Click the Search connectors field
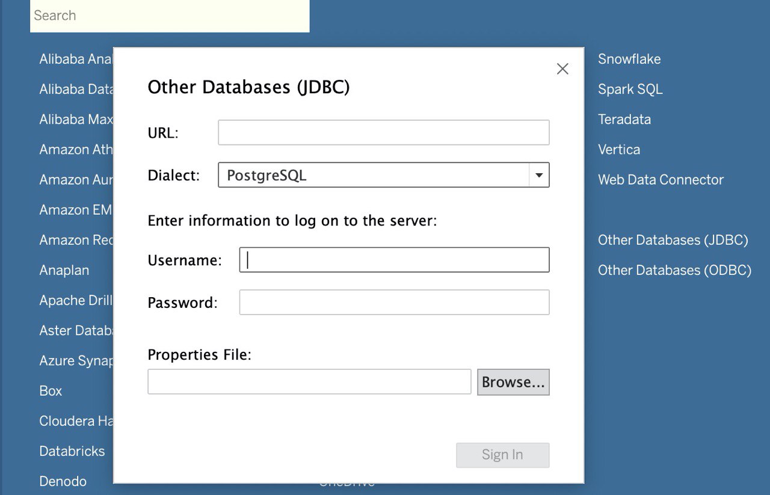The height and width of the screenshot is (495, 770). click(170, 16)
